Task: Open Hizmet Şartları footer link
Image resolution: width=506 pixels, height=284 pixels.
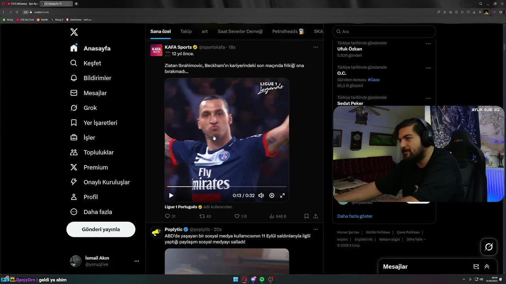Action: point(348,232)
